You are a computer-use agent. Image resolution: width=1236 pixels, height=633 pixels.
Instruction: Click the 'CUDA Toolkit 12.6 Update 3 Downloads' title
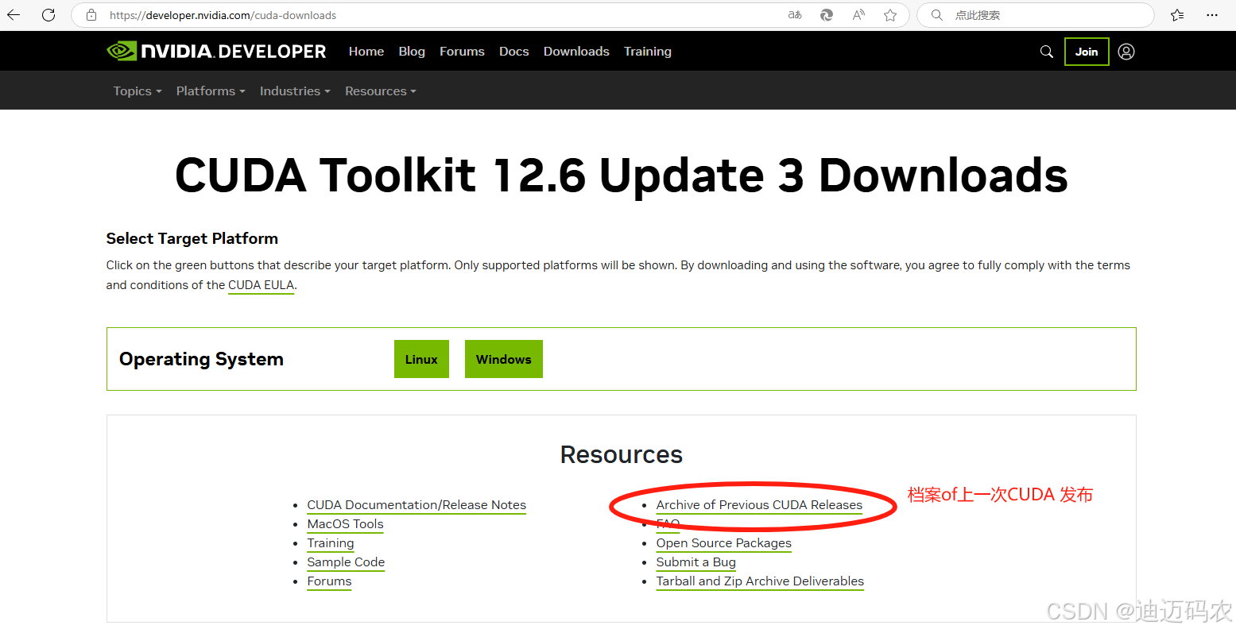click(x=621, y=176)
